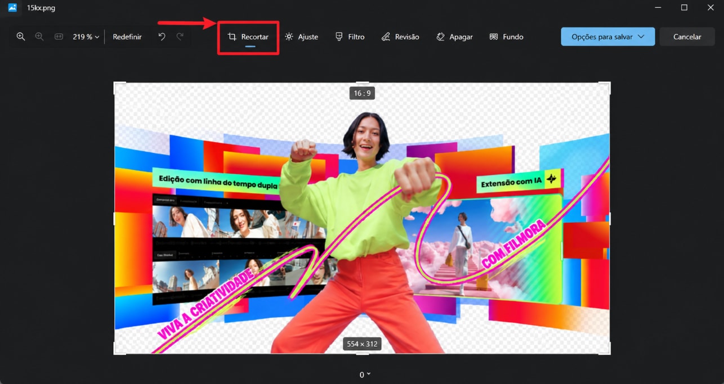Click the zoom out magnifier icon
Screen dimensions: 724x384
pos(39,37)
